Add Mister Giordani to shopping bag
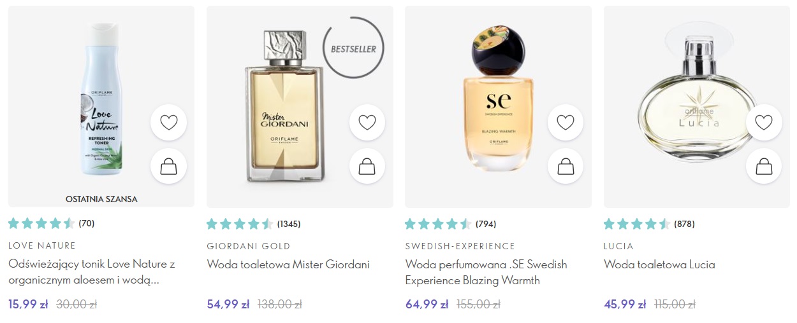This screenshot has height=323, width=797. coord(367,167)
